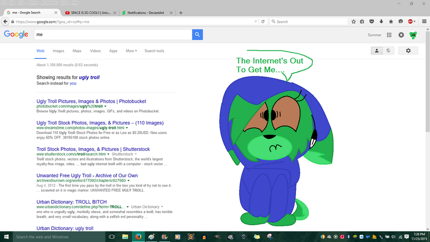Click the 'Search the web and Windows' box
This screenshot has width=430, height=242.
pos(59,237)
